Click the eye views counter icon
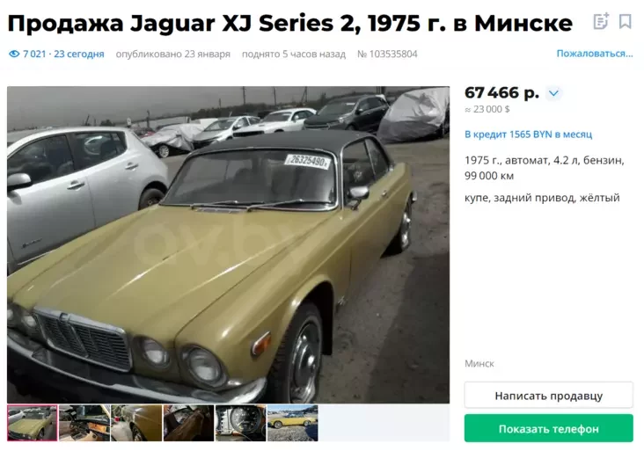 click(14, 54)
